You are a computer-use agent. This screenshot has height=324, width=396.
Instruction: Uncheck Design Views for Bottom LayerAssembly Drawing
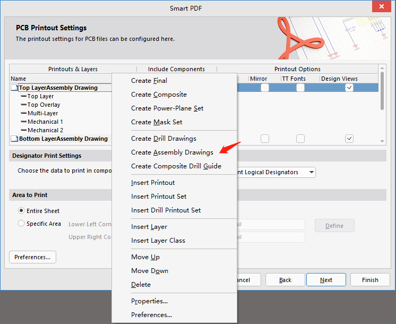pos(349,139)
